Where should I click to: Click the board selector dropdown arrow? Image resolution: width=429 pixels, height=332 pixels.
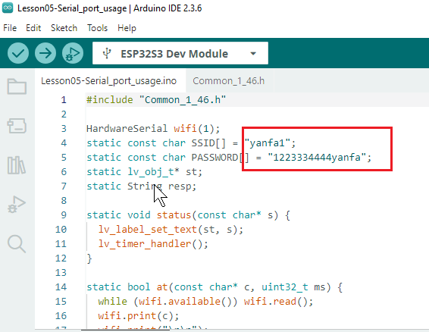tap(253, 53)
